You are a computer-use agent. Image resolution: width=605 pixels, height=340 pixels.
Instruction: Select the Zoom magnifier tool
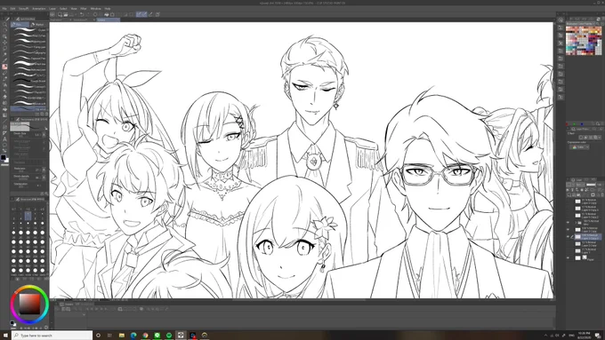(5, 24)
